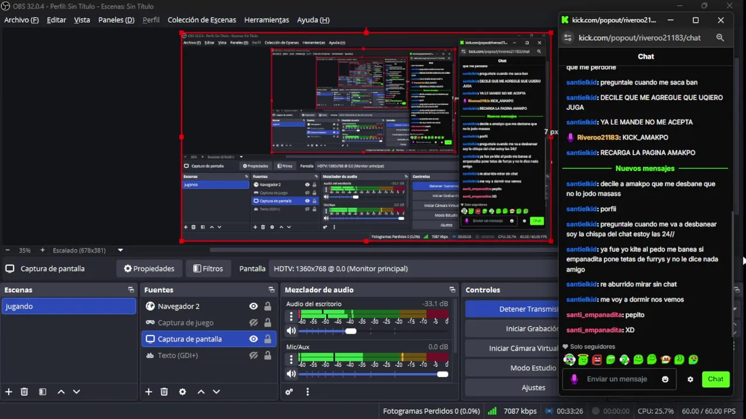Open the Vista menu
Screen dimensions: 746x419
click(x=82, y=20)
